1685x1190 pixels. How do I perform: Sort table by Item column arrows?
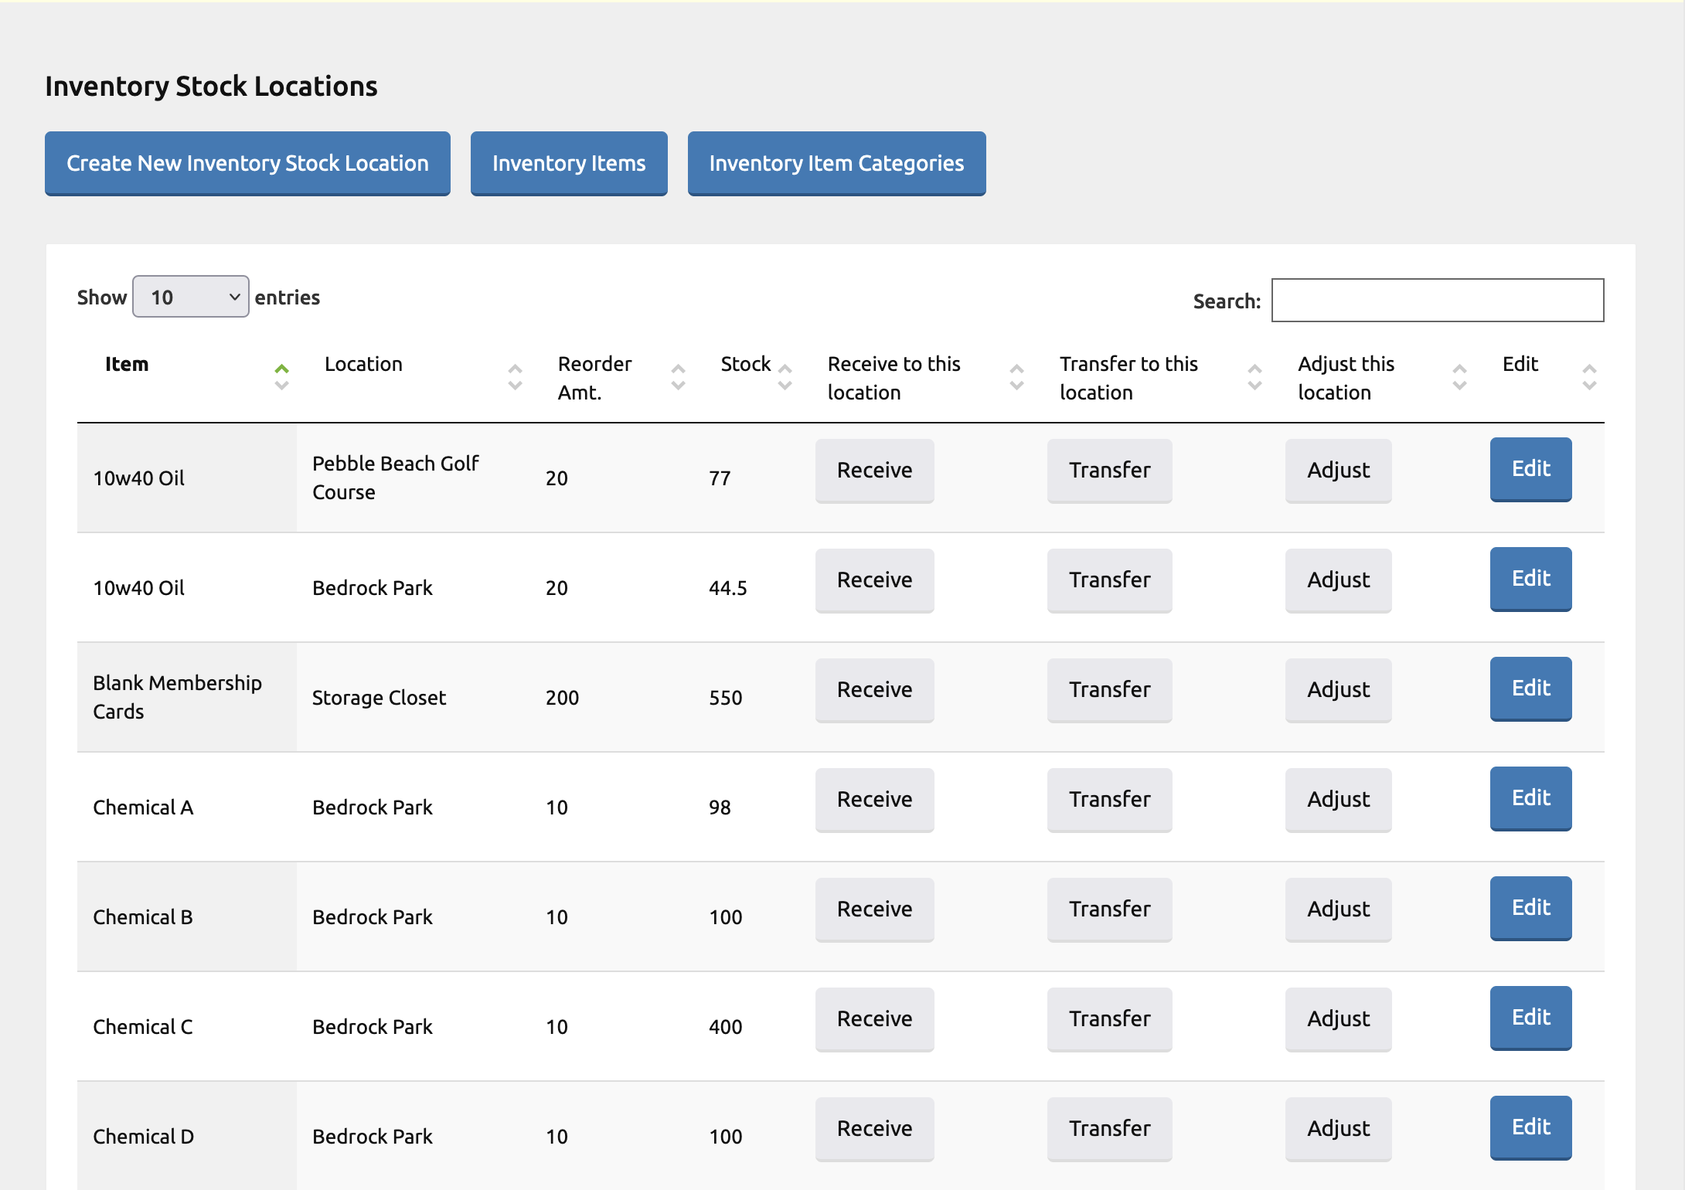click(281, 377)
